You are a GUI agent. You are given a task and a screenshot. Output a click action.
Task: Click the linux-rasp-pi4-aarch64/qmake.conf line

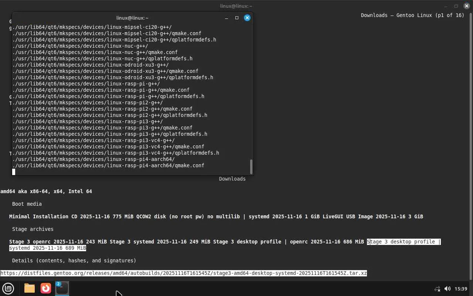108,165
